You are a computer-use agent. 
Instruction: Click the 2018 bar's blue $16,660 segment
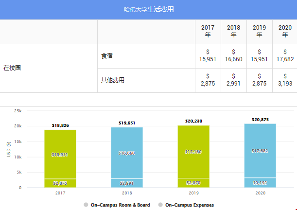[x=127, y=153]
